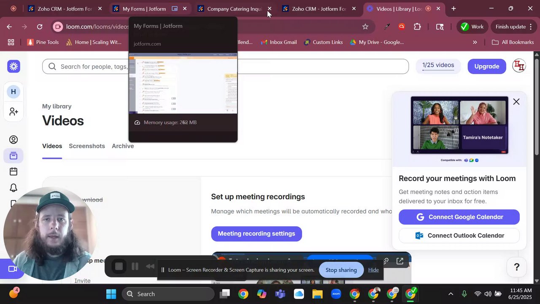Rewind the Loom recording

point(150,266)
